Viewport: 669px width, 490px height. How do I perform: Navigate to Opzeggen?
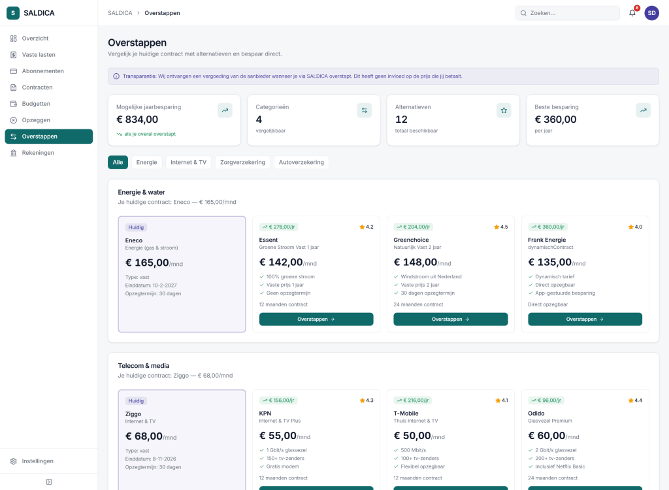[48, 120]
